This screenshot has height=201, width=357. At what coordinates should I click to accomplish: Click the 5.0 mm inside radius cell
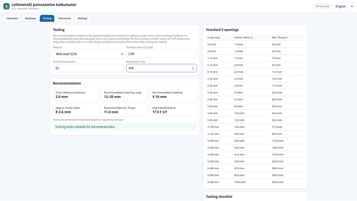click(252, 93)
